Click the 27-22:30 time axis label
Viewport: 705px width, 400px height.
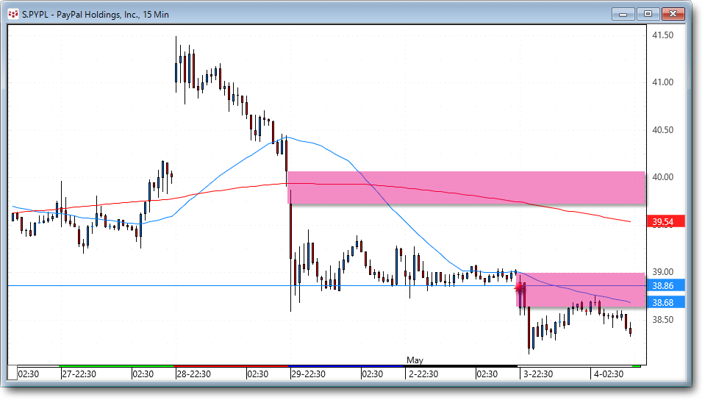coord(79,374)
